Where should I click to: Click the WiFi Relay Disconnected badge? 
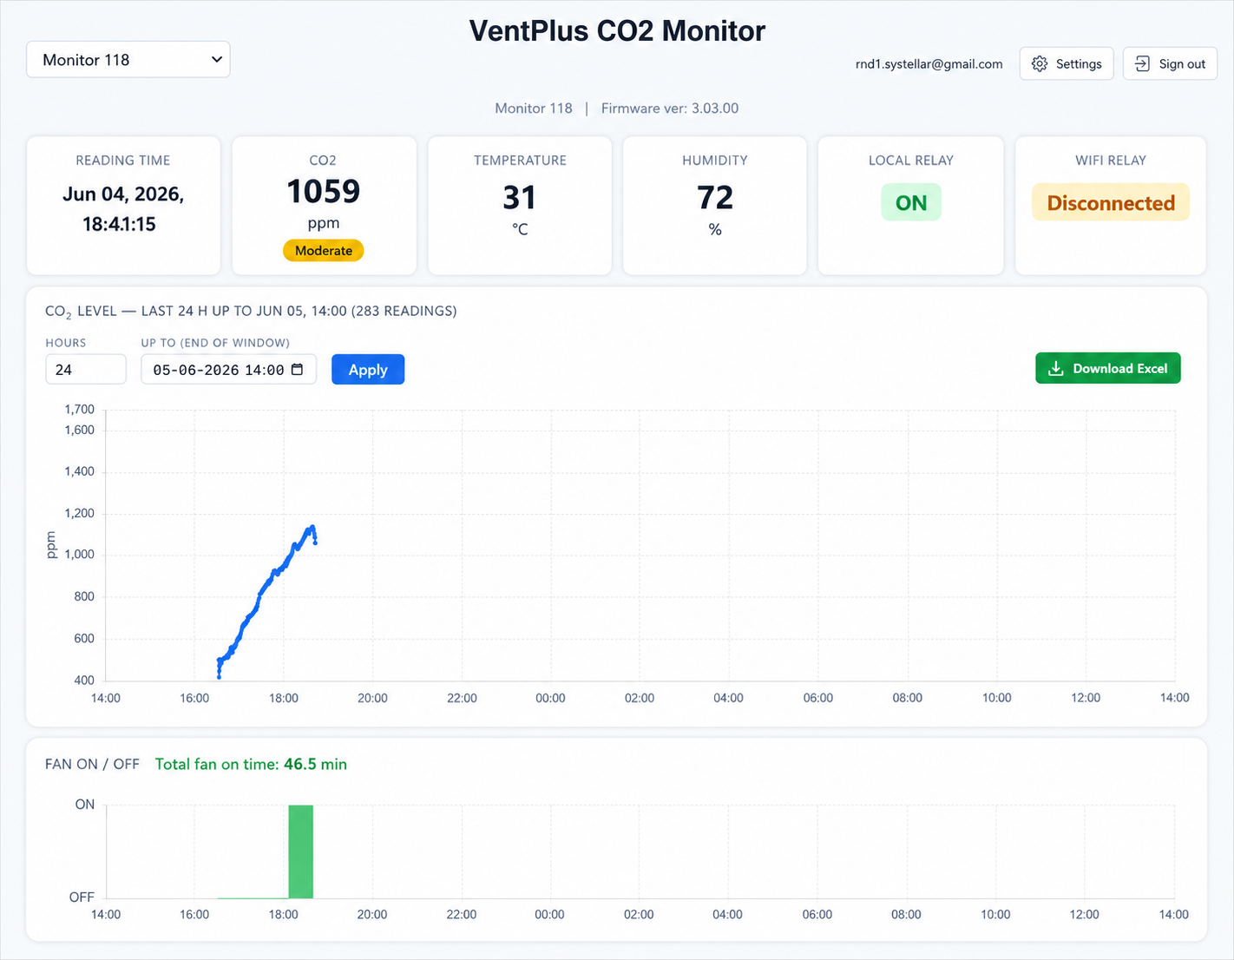[x=1111, y=203]
